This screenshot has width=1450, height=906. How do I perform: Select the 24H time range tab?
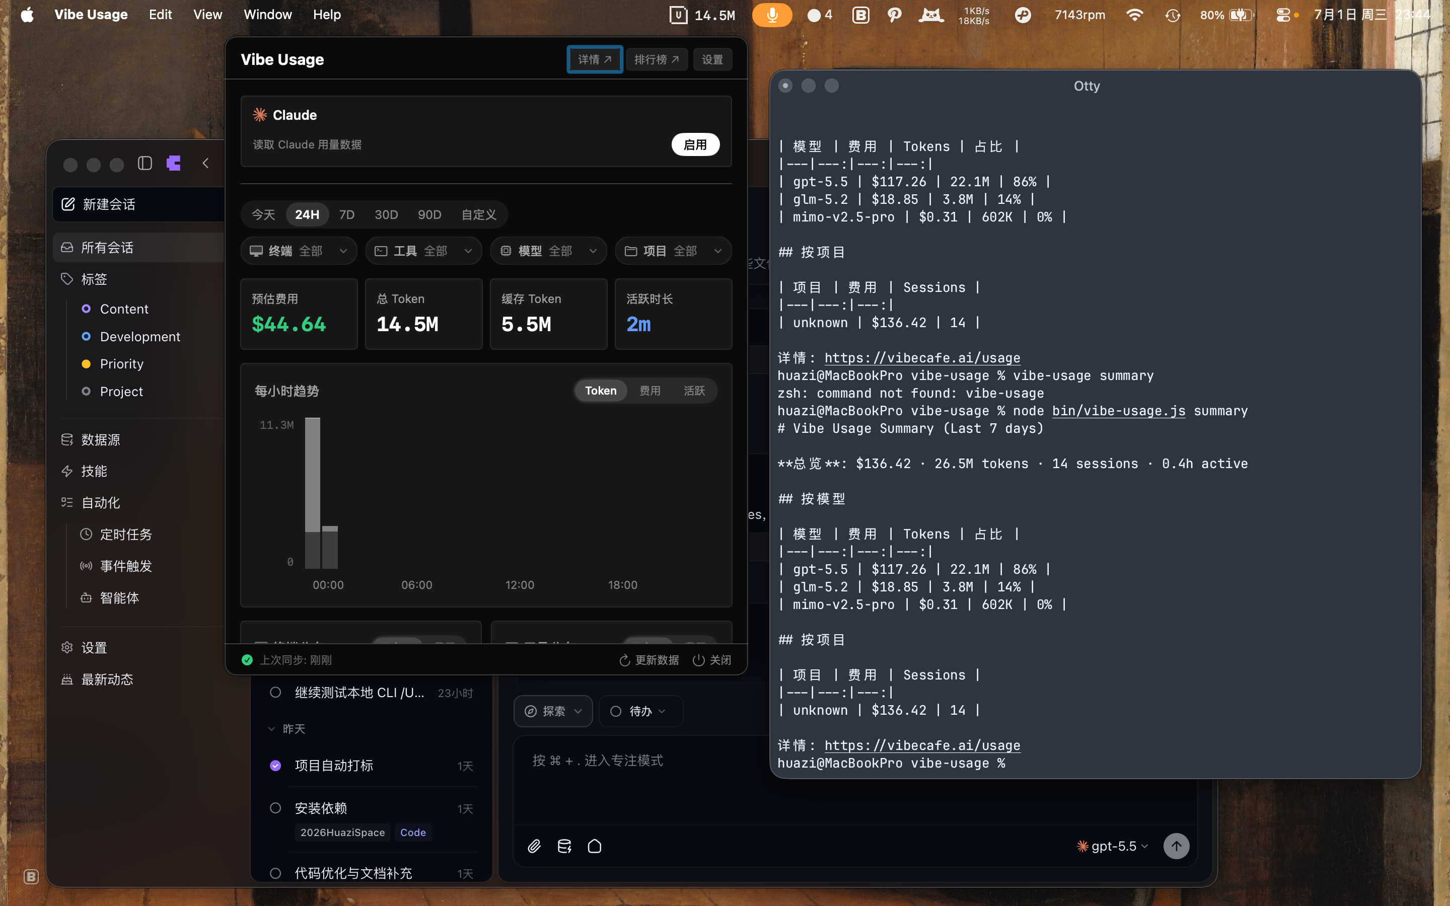pos(307,214)
